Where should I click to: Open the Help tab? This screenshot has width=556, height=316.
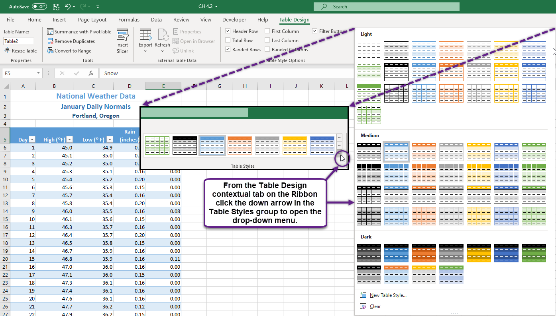263,20
